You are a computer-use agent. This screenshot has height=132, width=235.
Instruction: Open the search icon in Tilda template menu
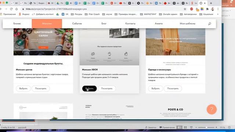[x=210, y=23]
